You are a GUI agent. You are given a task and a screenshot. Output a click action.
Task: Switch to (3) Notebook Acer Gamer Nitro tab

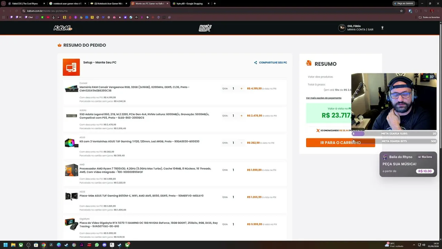[x=109, y=3]
